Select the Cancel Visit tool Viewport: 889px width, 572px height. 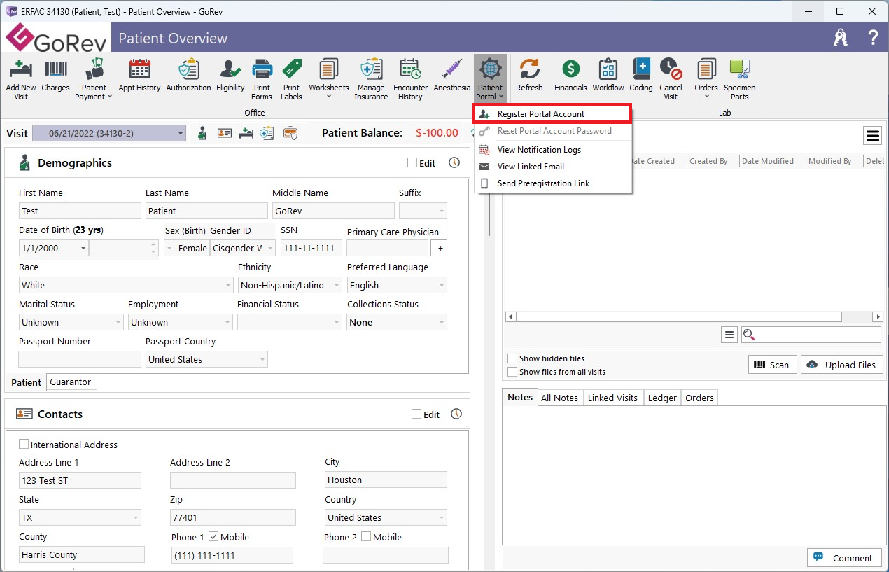671,79
